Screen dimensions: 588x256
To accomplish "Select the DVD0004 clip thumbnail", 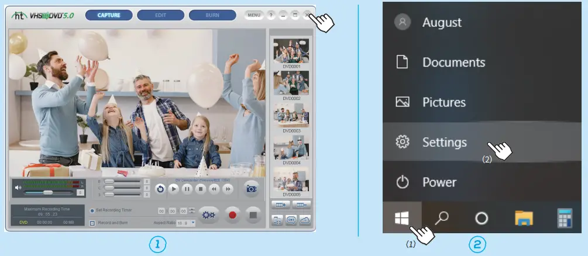I will (291, 147).
